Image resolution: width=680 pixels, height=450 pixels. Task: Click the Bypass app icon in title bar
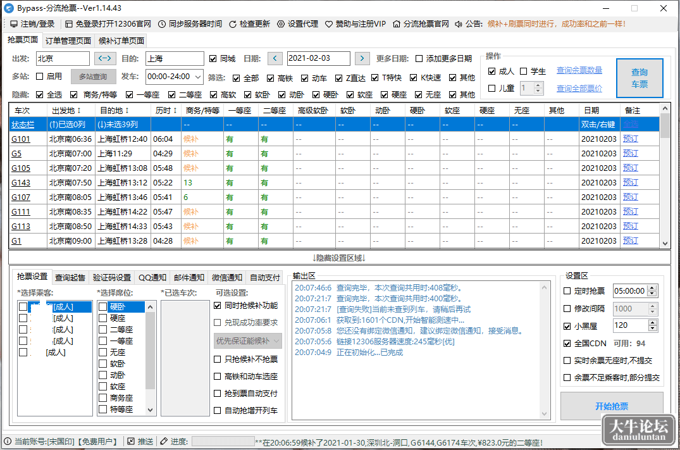pos(9,8)
